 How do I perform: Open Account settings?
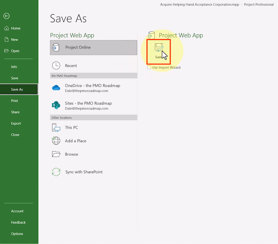(x=17, y=211)
